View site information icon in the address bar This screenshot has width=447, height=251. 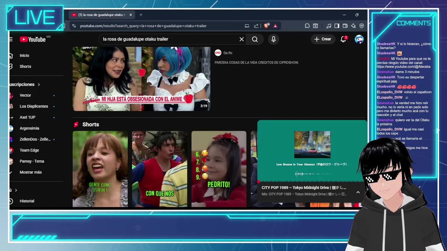[73, 26]
